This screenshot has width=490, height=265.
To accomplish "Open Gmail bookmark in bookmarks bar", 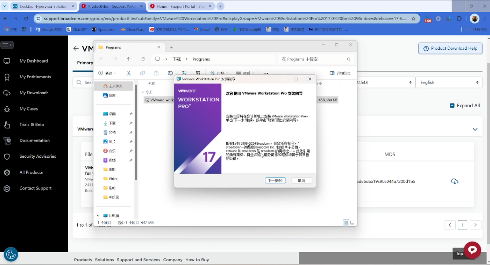I will 202,29.
